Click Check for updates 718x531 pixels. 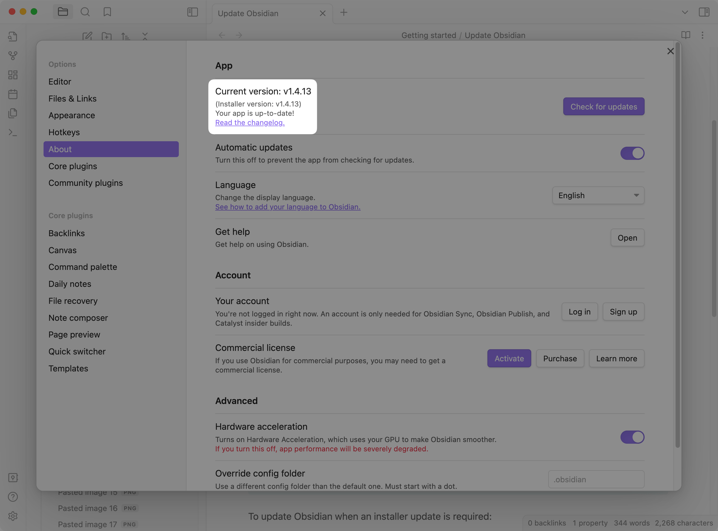tap(604, 106)
